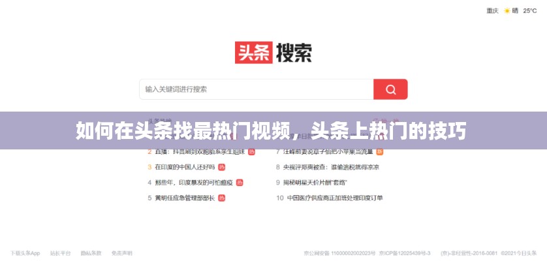Viewport: 547px width, 261px height.
Task: Click the 25°C temperature readout
Action: click(x=529, y=10)
